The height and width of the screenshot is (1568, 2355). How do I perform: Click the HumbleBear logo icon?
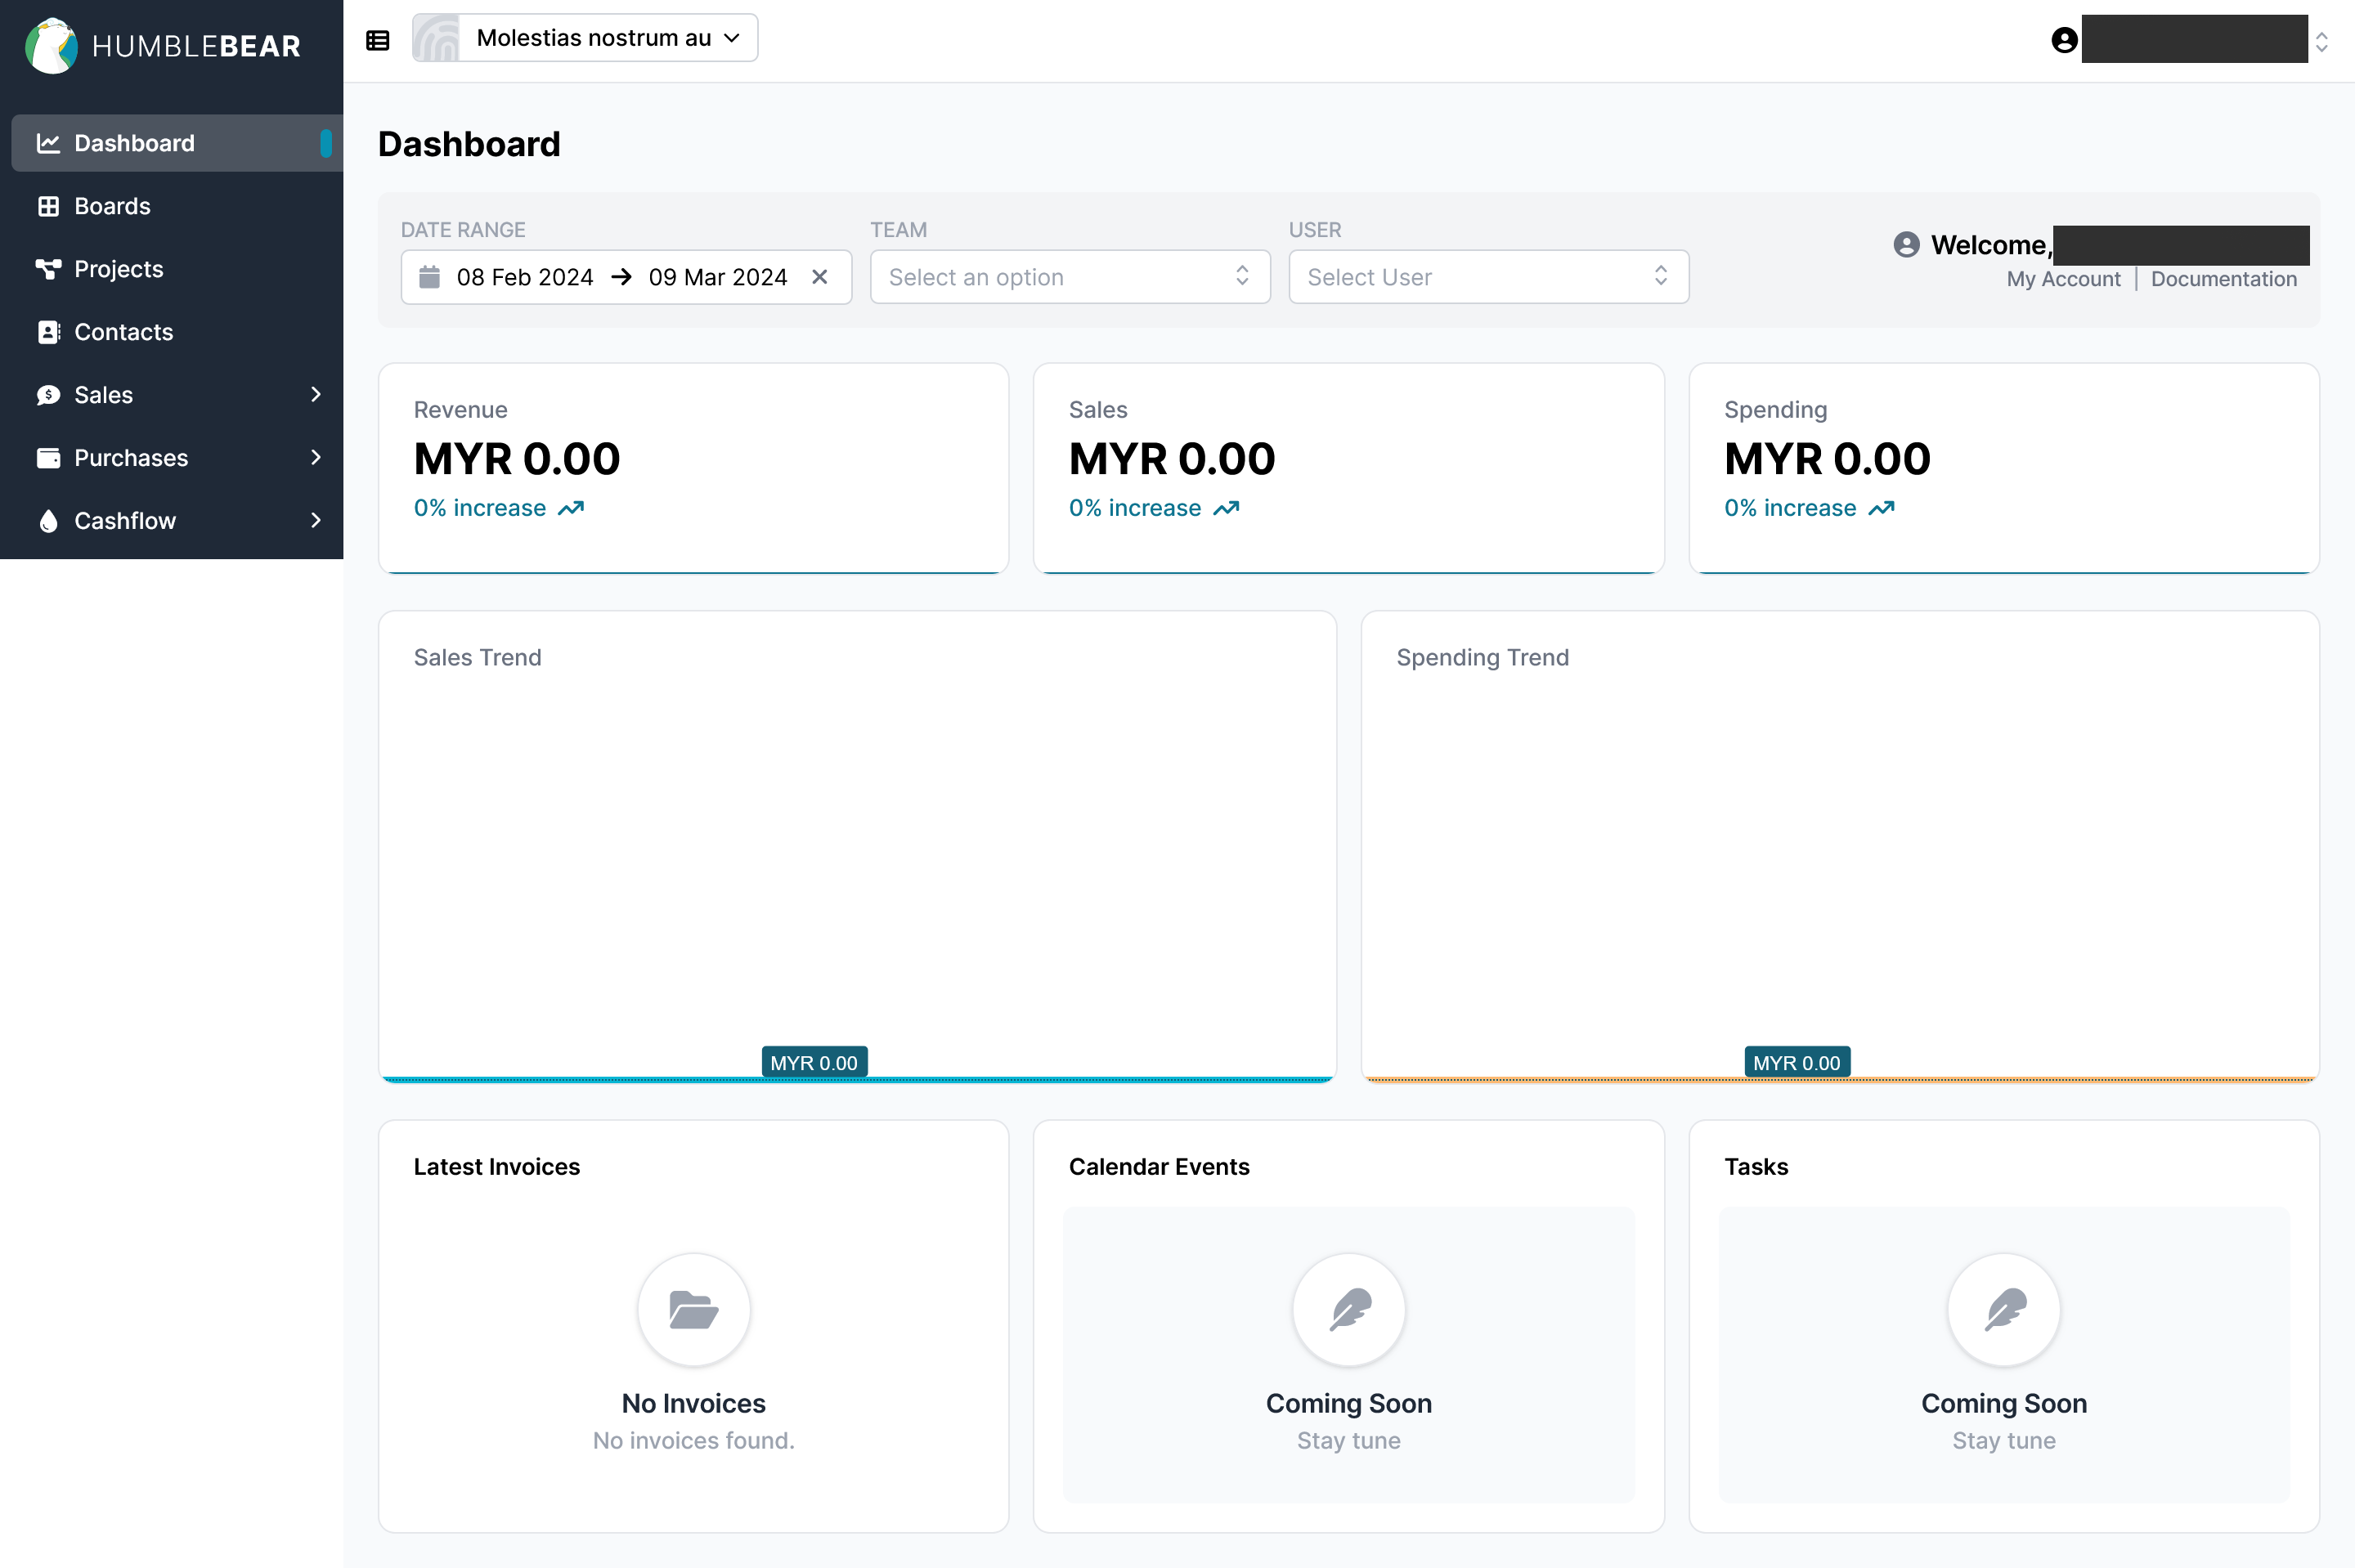pyautogui.click(x=51, y=46)
